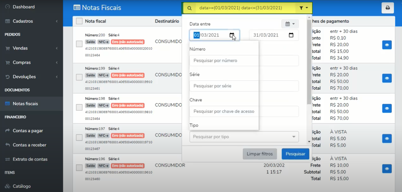
Task: Click Erro (não autorizada) badge on Número:197
Action: tap(128, 136)
